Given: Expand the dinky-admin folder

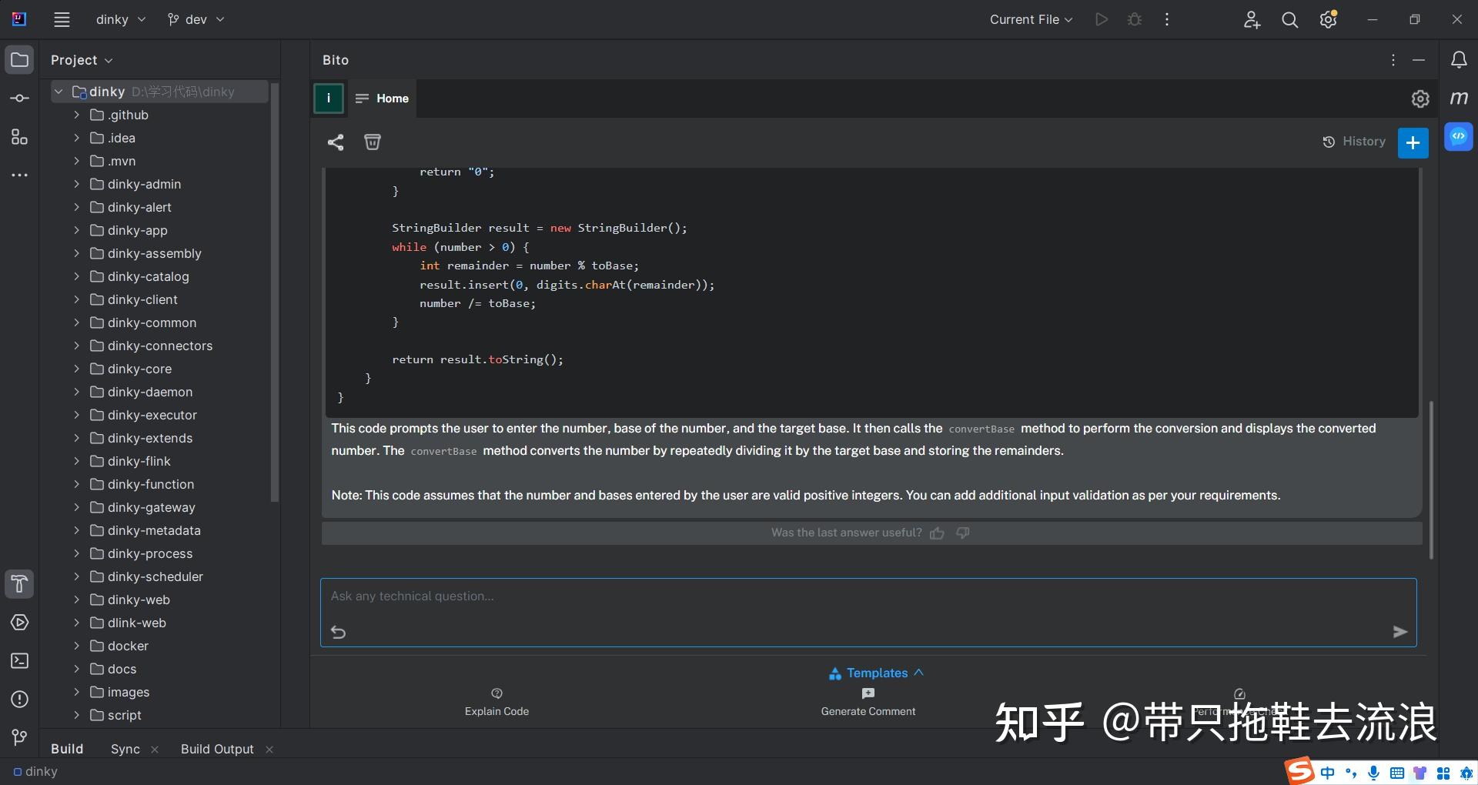Looking at the screenshot, I should pos(76,184).
